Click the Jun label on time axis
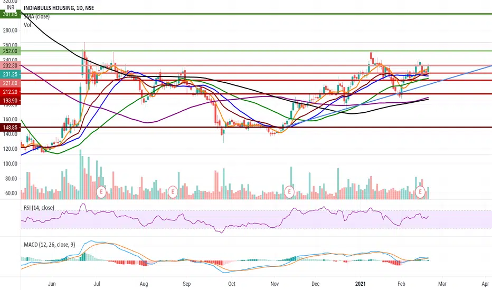Image resolution: width=492 pixels, height=290 pixels. click(51, 284)
